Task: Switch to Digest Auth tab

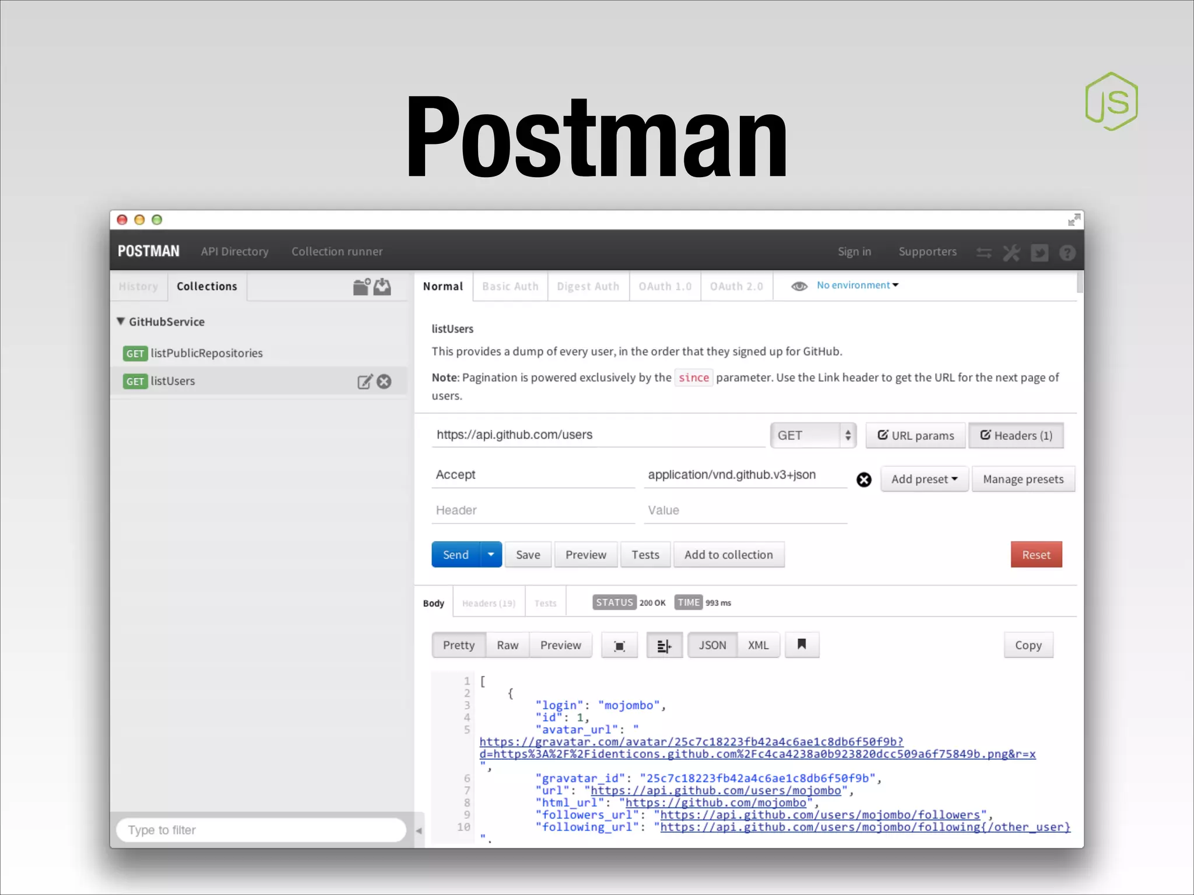Action: [x=588, y=286]
